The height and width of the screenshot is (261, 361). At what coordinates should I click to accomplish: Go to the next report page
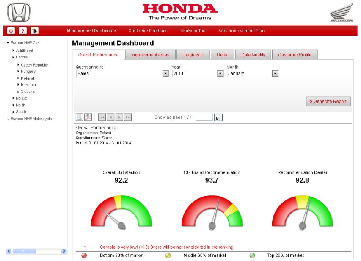tap(119, 117)
